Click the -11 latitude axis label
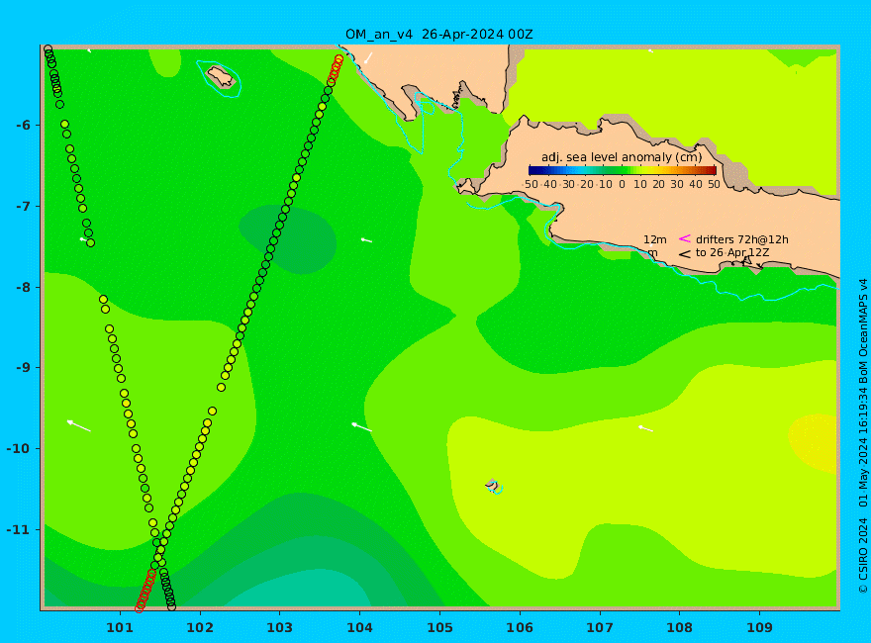This screenshot has width=871, height=643. [x=20, y=529]
